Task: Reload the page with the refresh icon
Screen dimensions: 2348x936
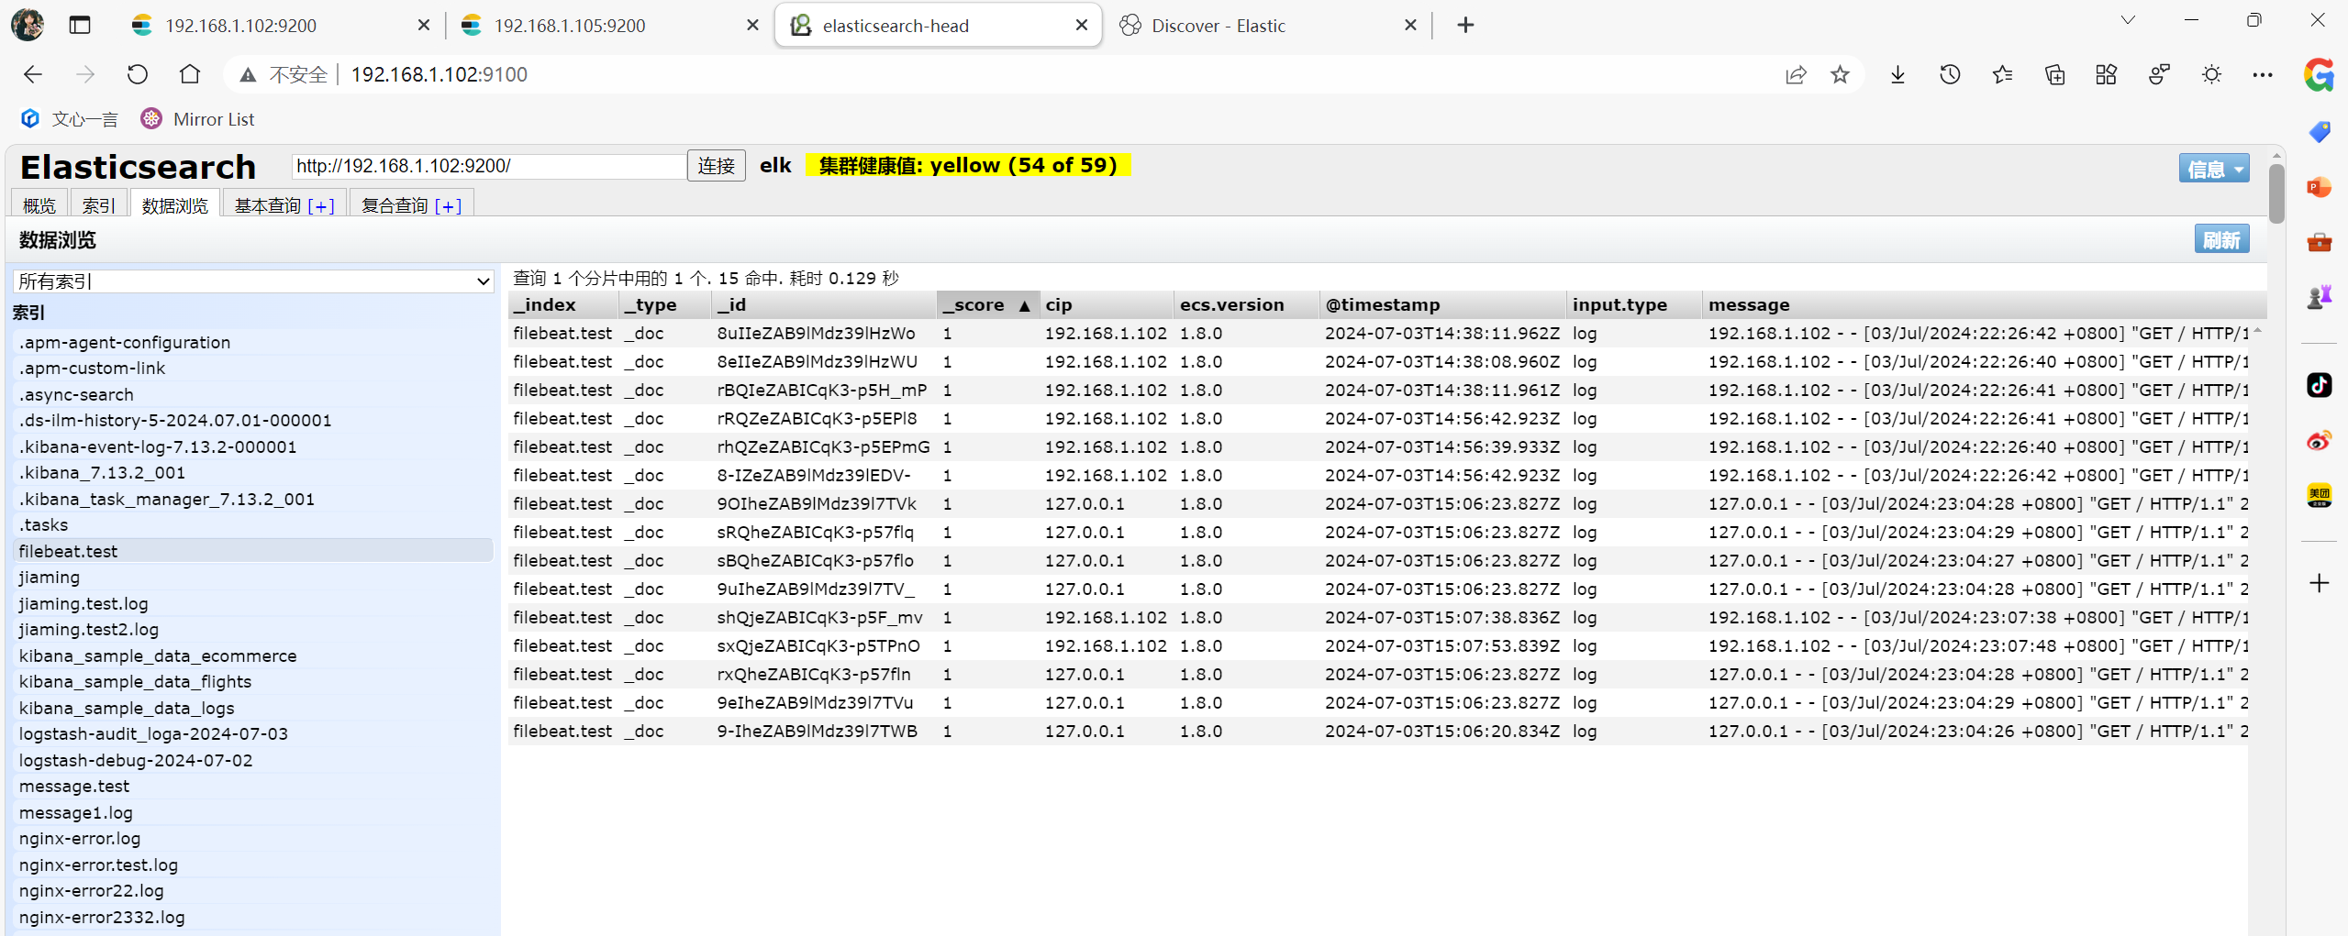Action: click(x=138, y=74)
